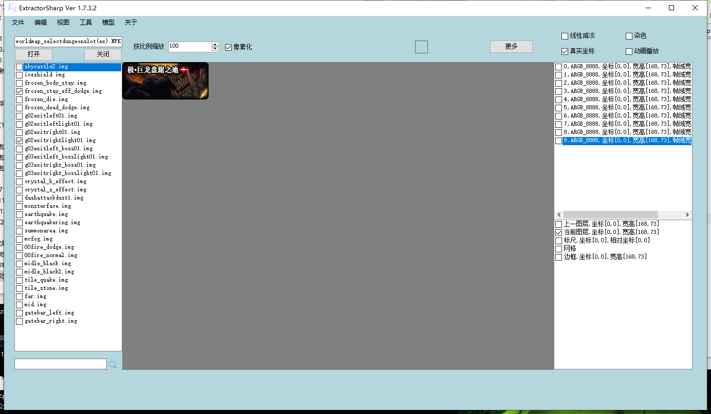Disable the 真实坐标 checkbox
The height and width of the screenshot is (414, 711).
point(565,51)
